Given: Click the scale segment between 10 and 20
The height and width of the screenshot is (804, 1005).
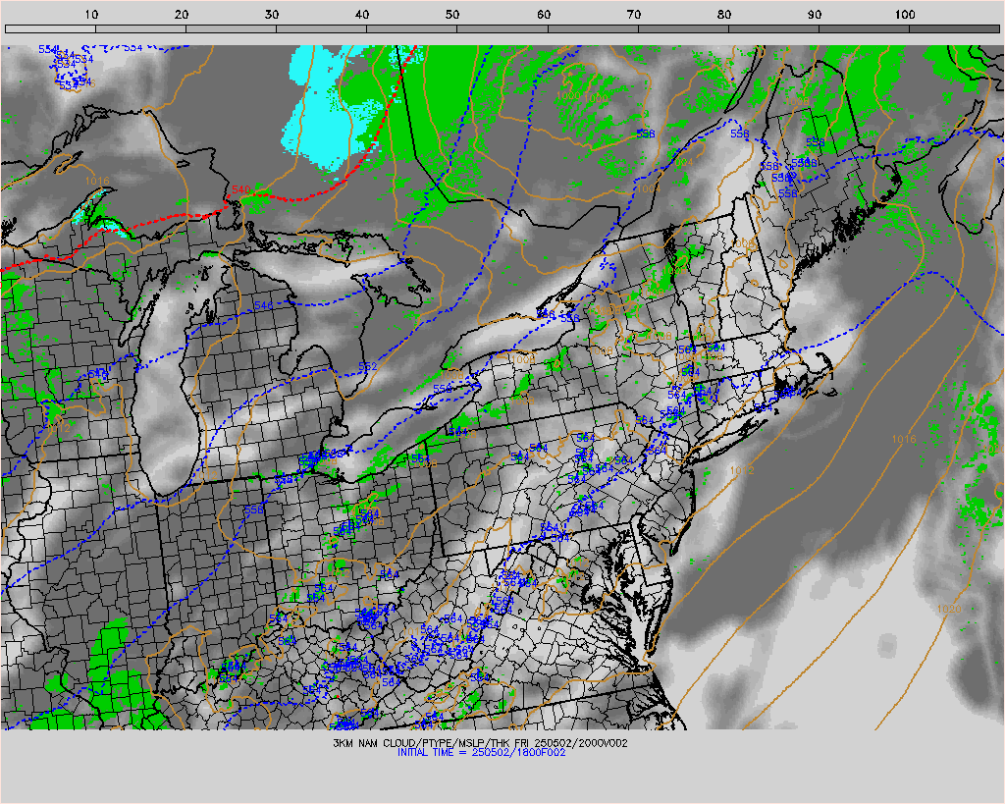Looking at the screenshot, I should (141, 28).
